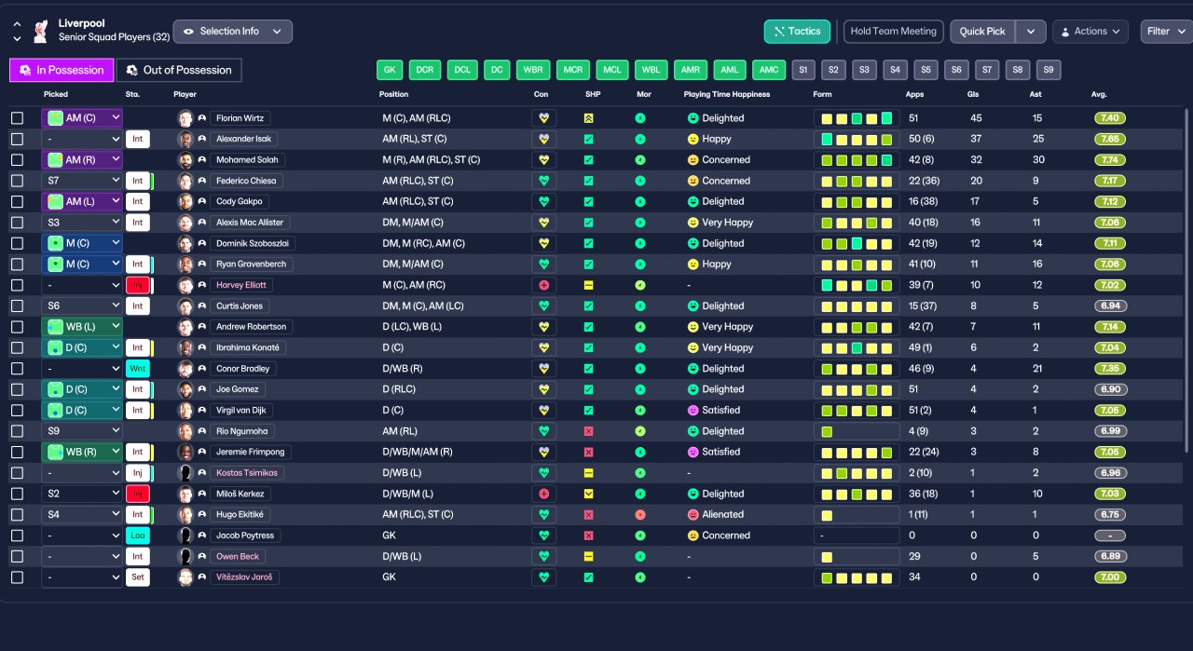
Task: Select checkbox for Harvey Elliott row
Action: tap(17, 285)
